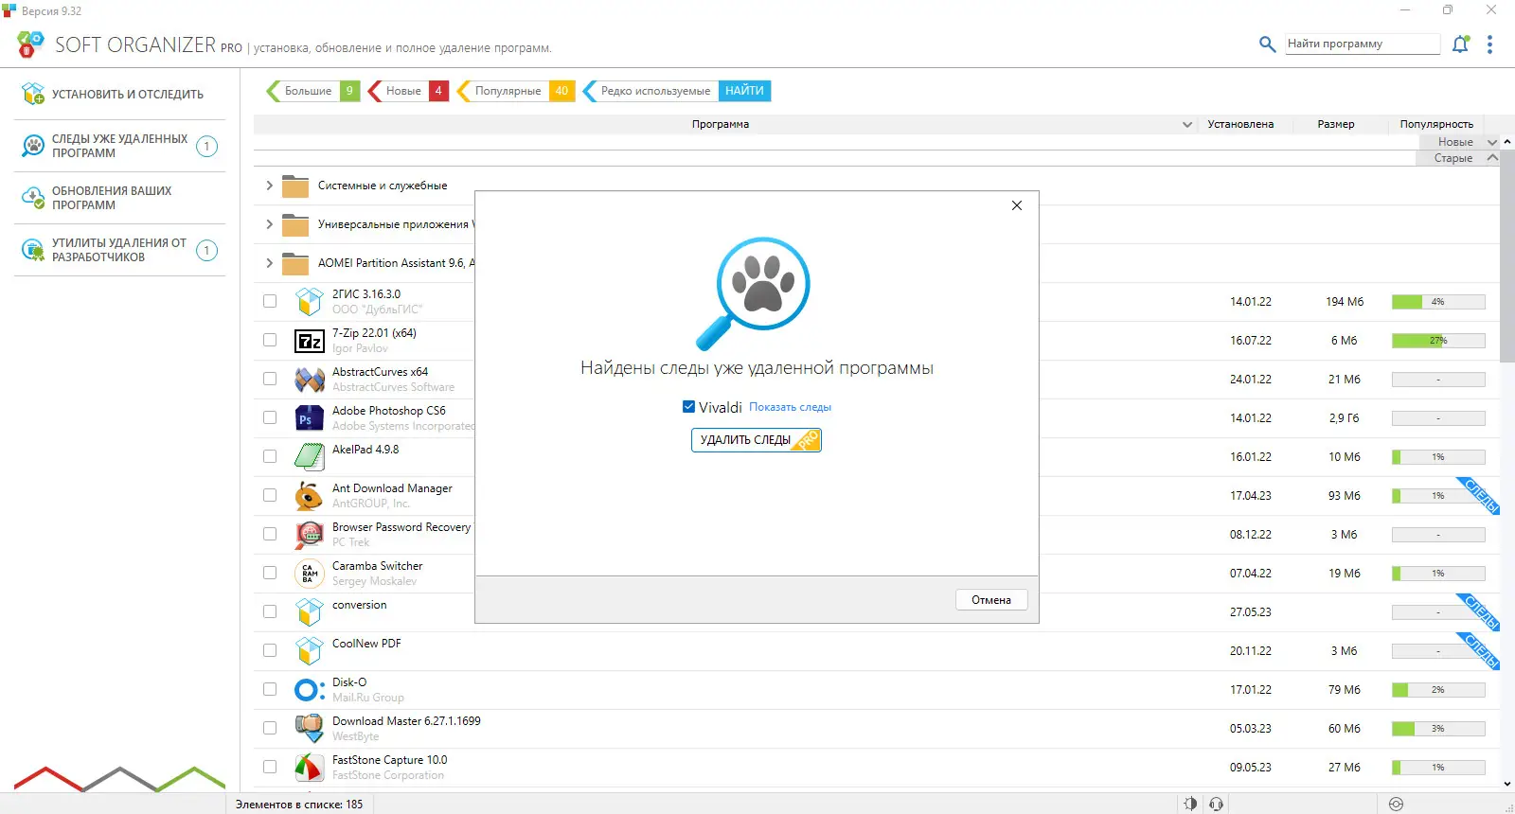Open Обновления ваших программ section
1515x814 pixels.
pyautogui.click(x=120, y=198)
